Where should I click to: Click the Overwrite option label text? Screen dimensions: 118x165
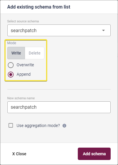point(25,65)
